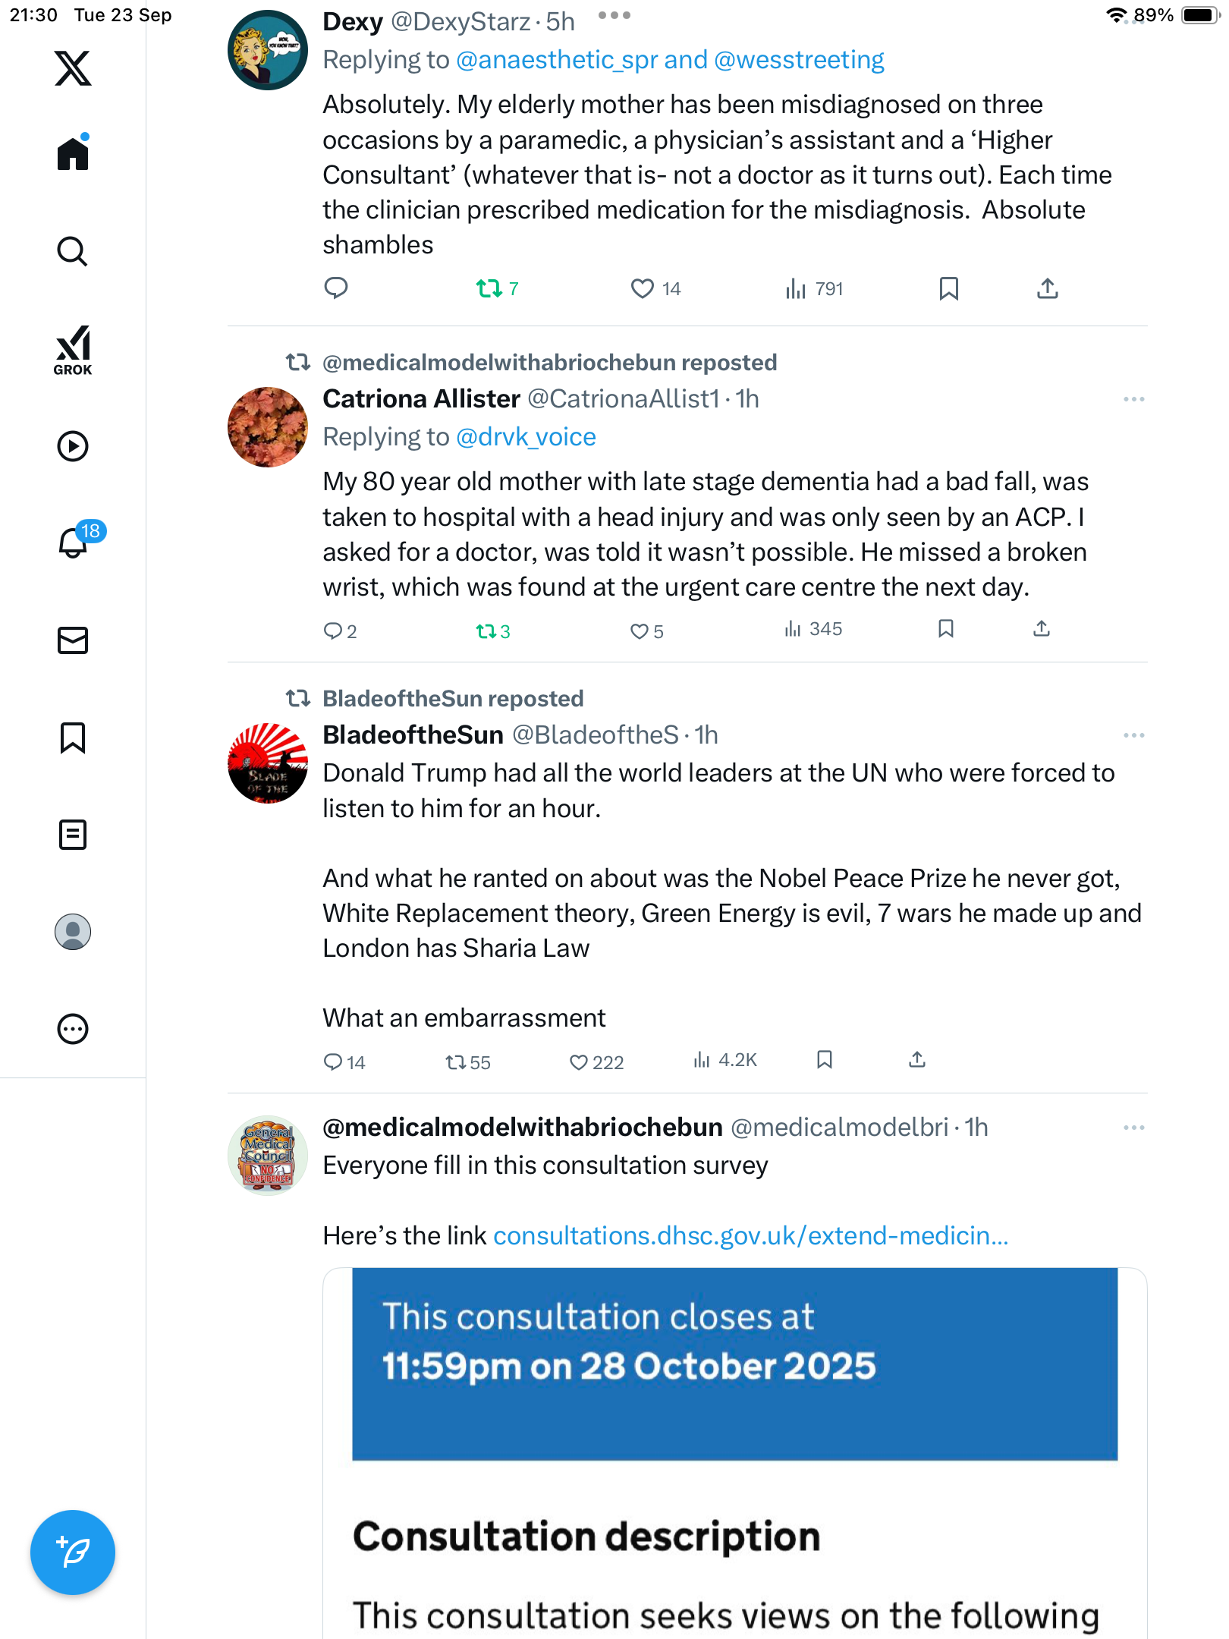This screenshot has height=1639, width=1229.
Task: Open notifications showing 18 unread
Action: tap(74, 543)
